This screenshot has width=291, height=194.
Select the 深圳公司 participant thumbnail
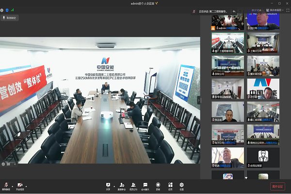228,66
